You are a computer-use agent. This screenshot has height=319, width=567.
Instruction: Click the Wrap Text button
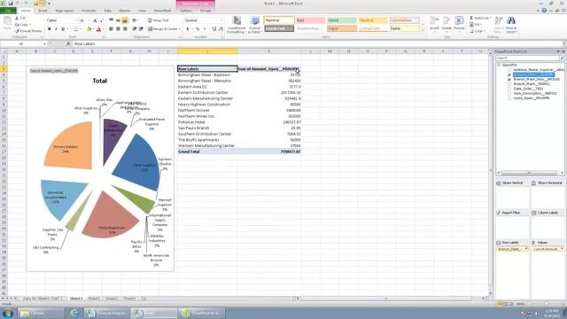(x=159, y=20)
